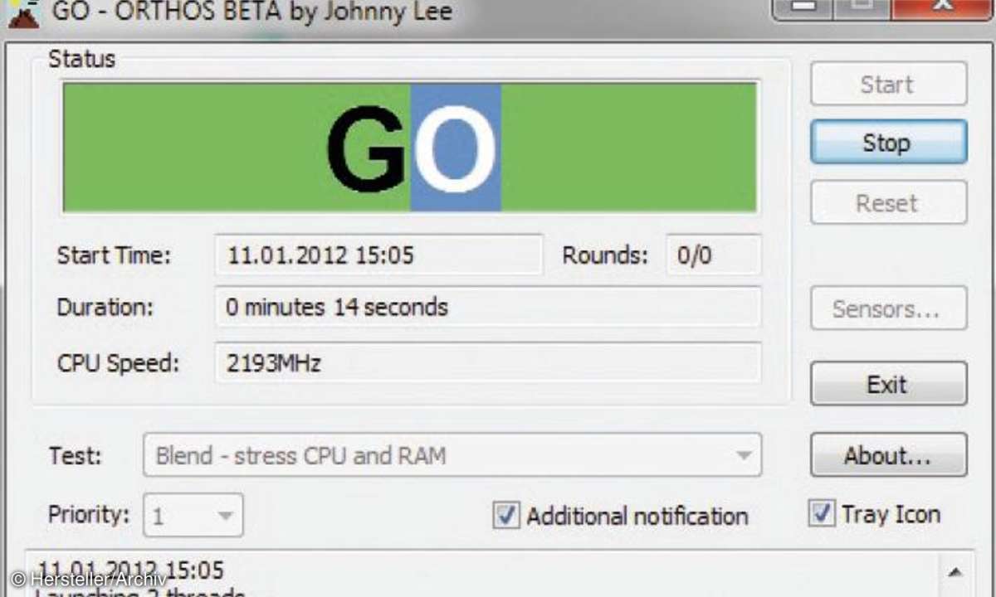Click the "Test:" label
Screen dimensions: 996x597
click(x=75, y=456)
